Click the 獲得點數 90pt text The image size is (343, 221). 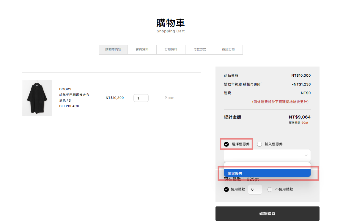tap(298, 123)
